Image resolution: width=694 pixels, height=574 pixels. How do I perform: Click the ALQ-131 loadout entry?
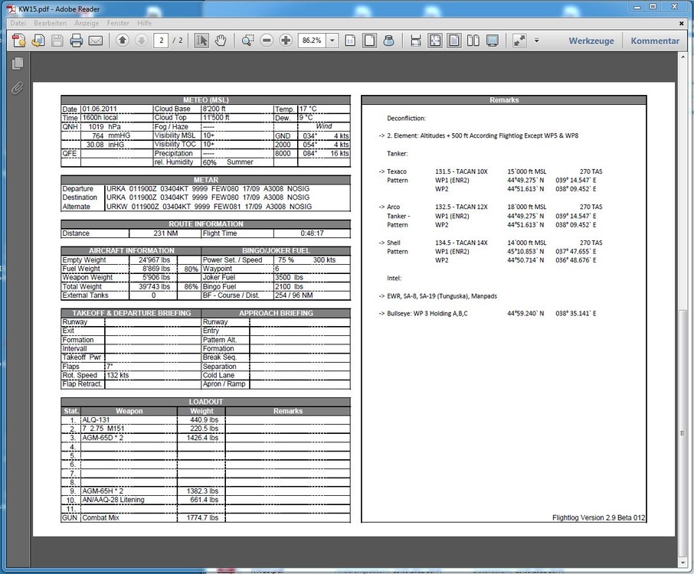point(96,419)
